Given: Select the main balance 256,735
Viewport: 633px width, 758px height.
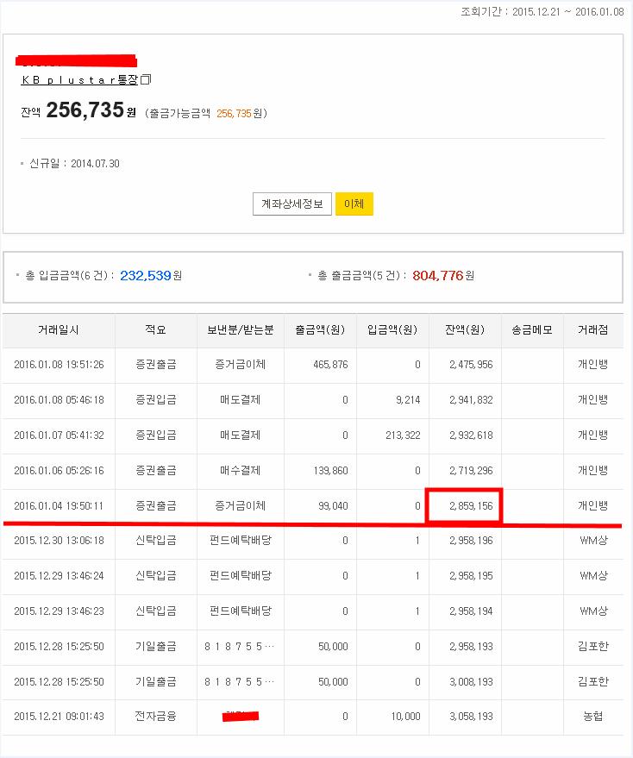Looking at the screenshot, I should (85, 110).
